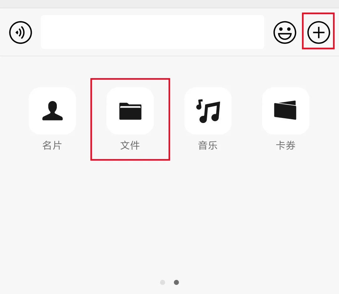Image resolution: width=339 pixels, height=294 pixels.
Task: Open the emoji smiley face panel
Action: 285,32
